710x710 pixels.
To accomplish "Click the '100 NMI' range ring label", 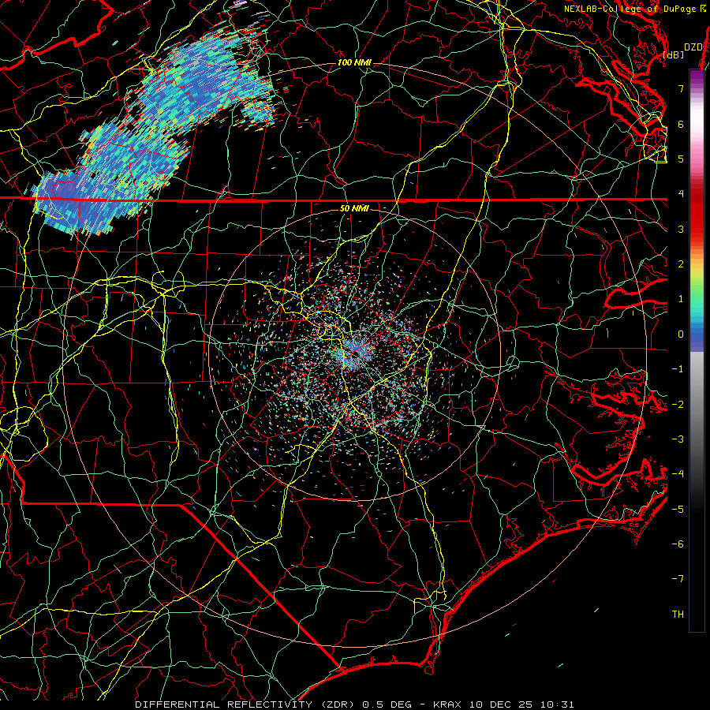I will tap(353, 62).
